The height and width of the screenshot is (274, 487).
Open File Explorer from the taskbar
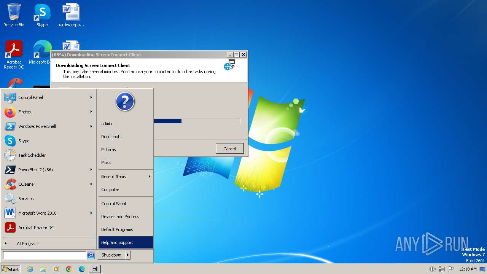click(x=43, y=269)
